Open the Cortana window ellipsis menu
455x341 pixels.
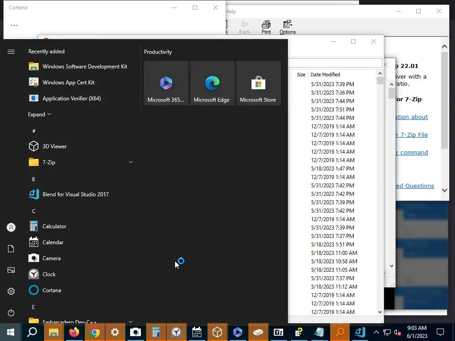coord(14,25)
